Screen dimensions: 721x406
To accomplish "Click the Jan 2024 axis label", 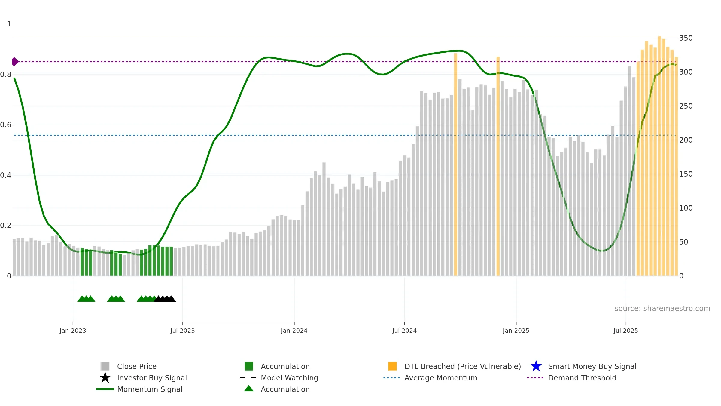I will (x=294, y=331).
